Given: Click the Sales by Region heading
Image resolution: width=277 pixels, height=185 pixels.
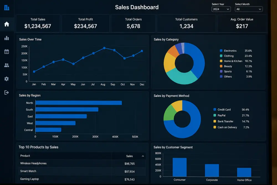Looking at the screenshot, I should 30,95.
